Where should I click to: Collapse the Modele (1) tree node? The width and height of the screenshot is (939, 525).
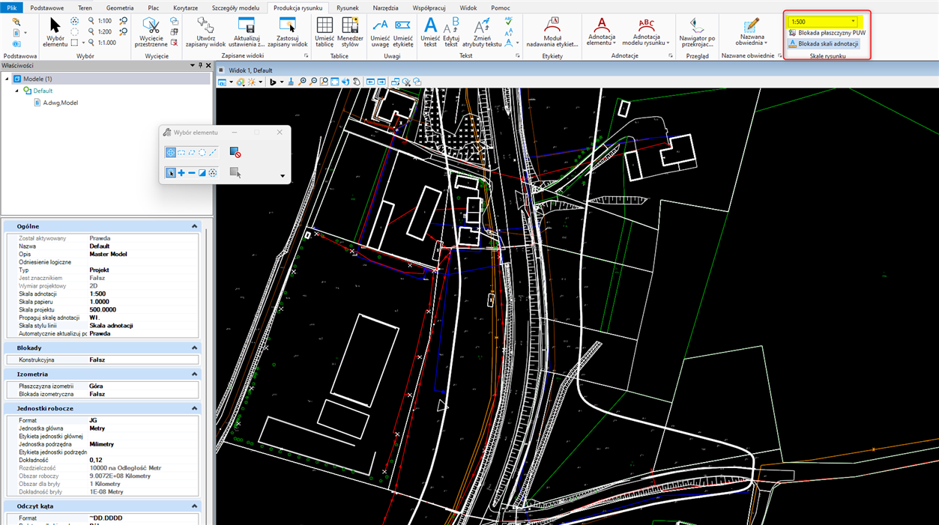tap(7, 79)
